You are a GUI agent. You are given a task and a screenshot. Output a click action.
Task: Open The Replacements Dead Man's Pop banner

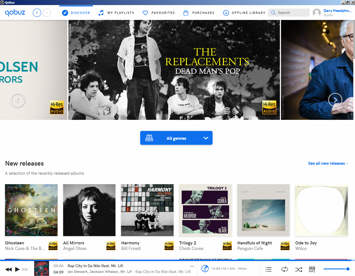tap(174, 70)
